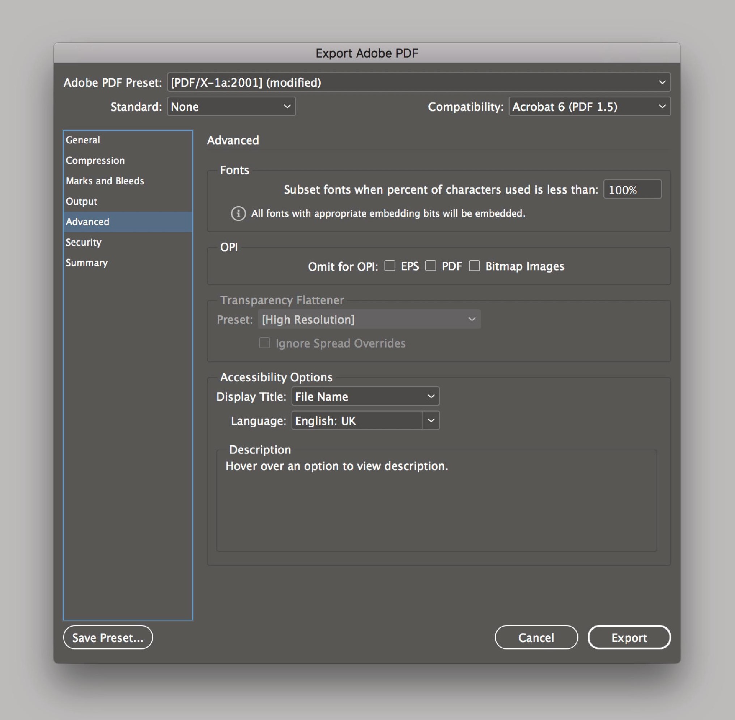
Task: Check the PDF option under OPI
Action: coord(431,266)
